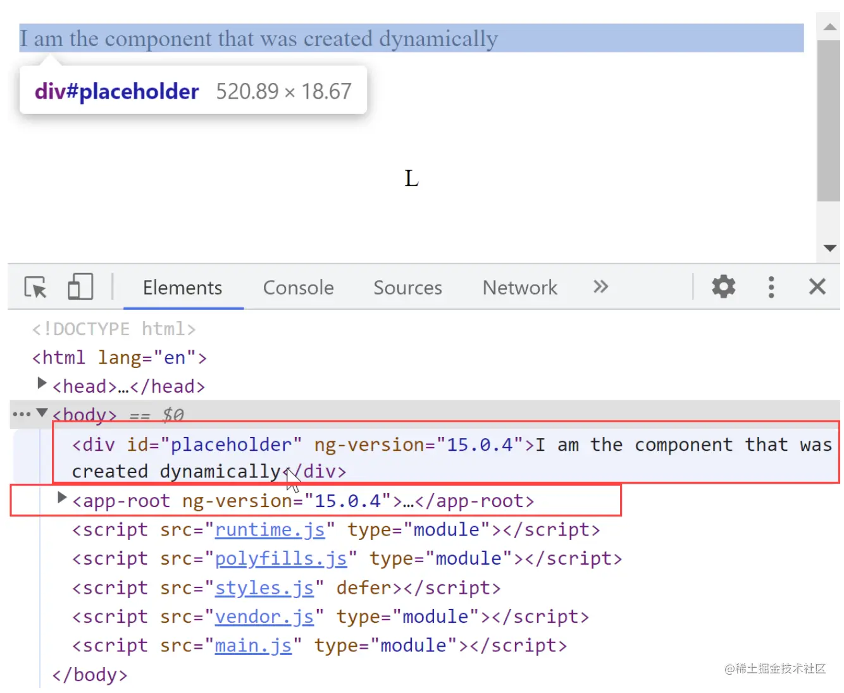Switch to the Console tab

coord(298,288)
